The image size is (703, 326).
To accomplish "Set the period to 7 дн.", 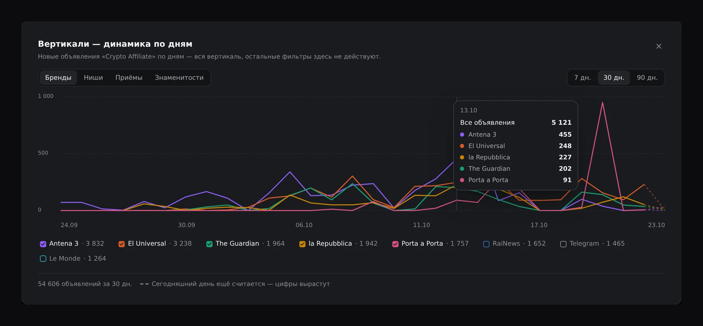I will (582, 78).
